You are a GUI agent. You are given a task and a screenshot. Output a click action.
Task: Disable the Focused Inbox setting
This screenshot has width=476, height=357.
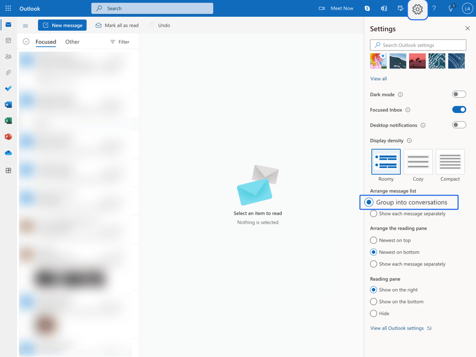[459, 109]
